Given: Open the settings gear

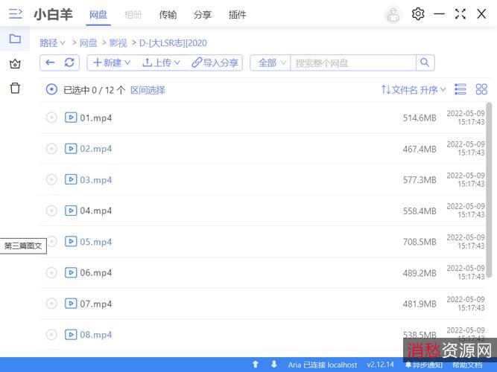Looking at the screenshot, I should 418,14.
